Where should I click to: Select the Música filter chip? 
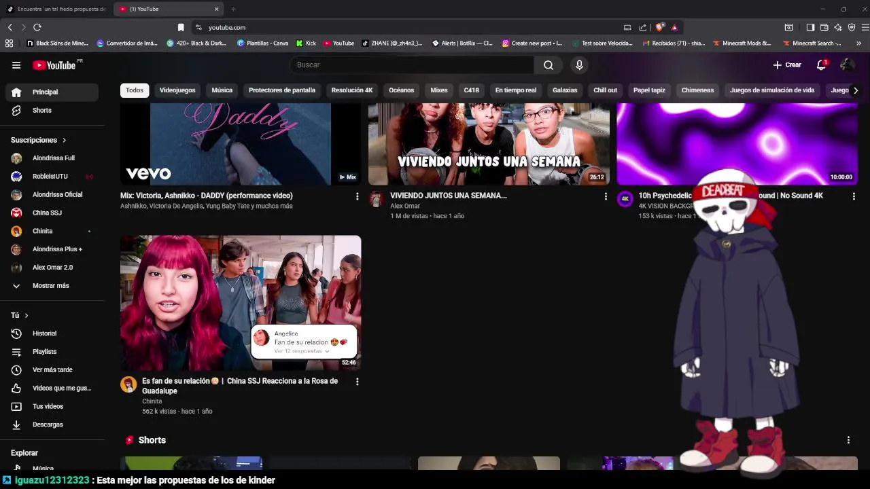pos(222,90)
